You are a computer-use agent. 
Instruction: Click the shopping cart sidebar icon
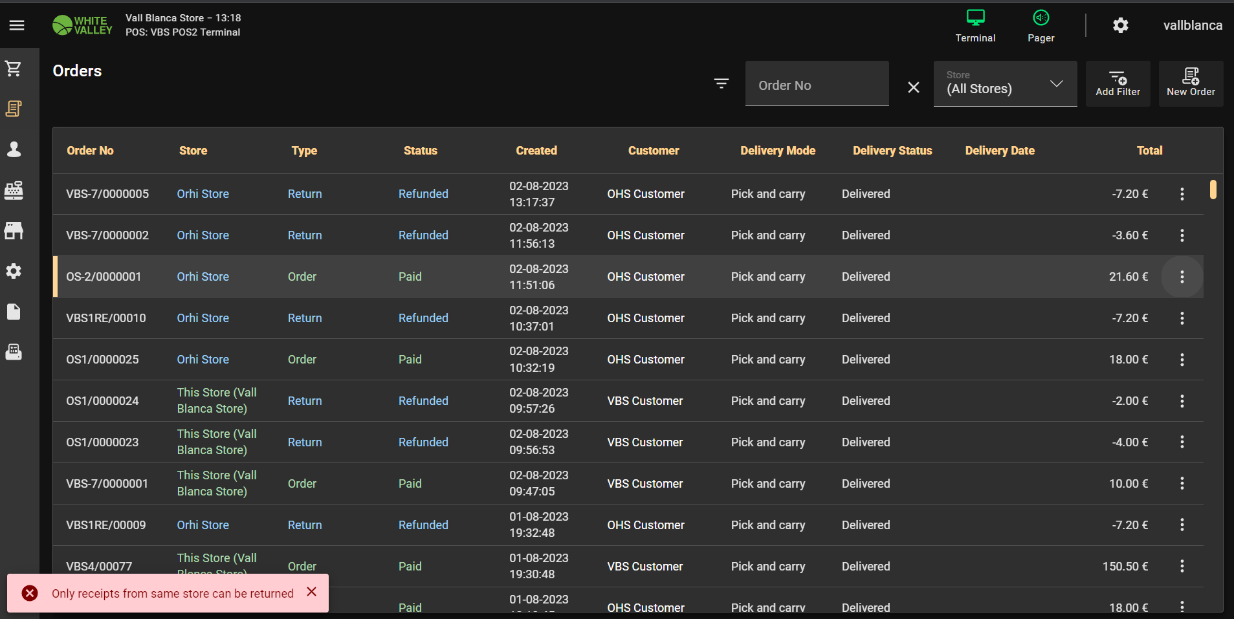click(14, 69)
